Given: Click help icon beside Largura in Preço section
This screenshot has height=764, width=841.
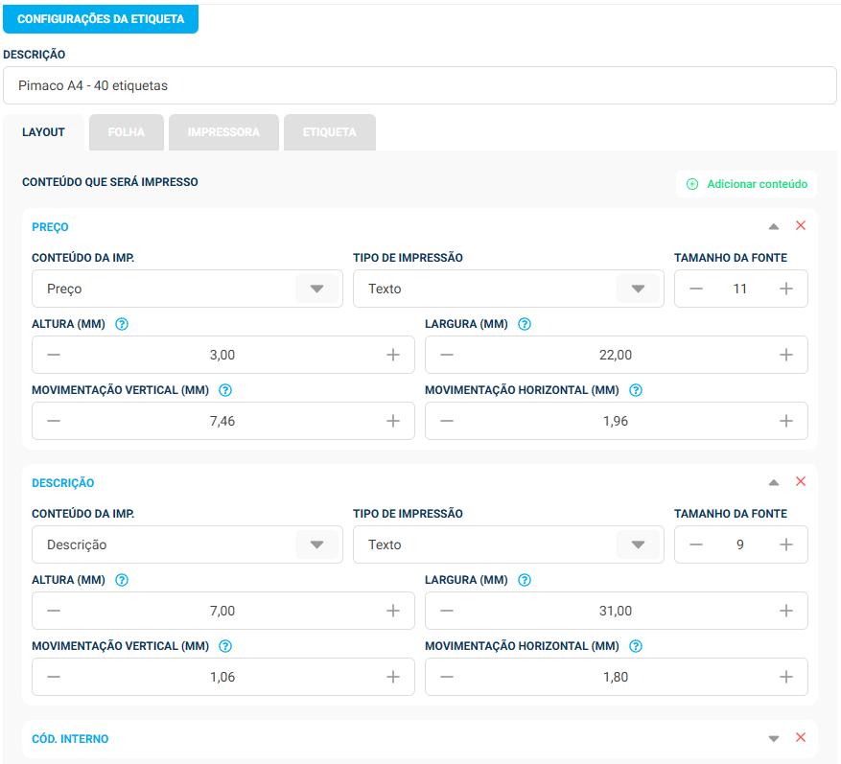Looking at the screenshot, I should pos(525,324).
